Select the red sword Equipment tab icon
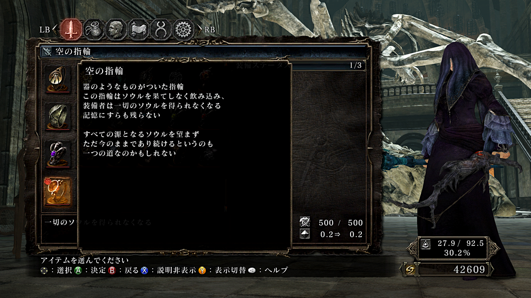The height and width of the screenshot is (298, 531). [x=71, y=29]
